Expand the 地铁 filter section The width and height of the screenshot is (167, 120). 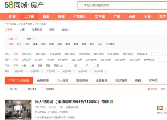point(31,39)
